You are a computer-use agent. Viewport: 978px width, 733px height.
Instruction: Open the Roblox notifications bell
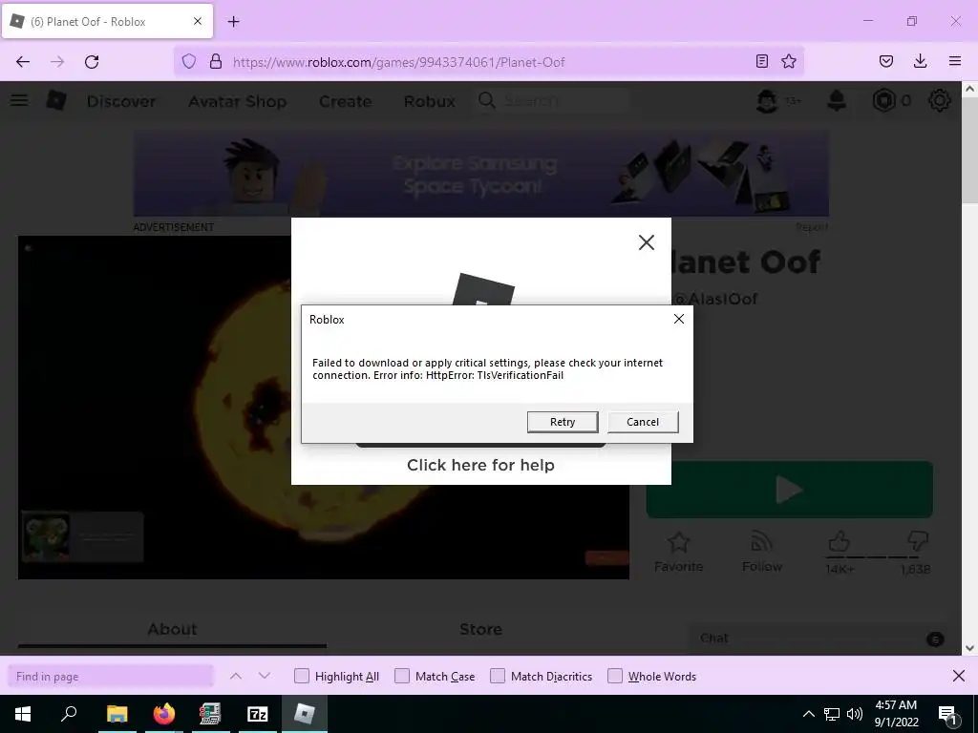point(837,100)
